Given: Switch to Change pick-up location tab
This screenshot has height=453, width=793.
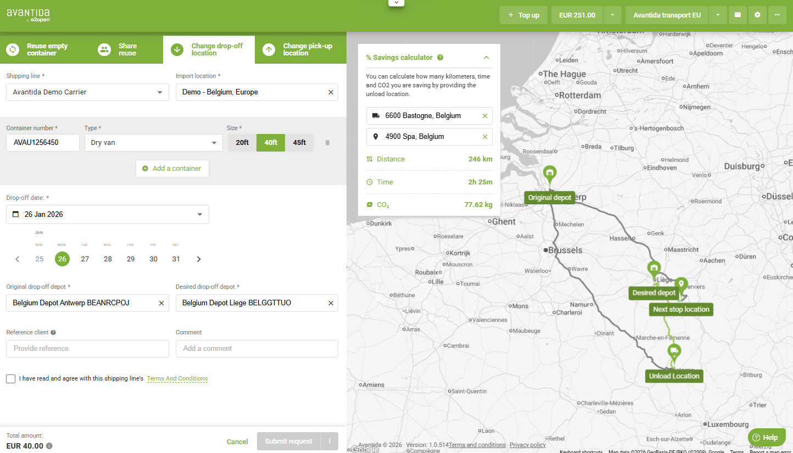Looking at the screenshot, I should 300,49.
